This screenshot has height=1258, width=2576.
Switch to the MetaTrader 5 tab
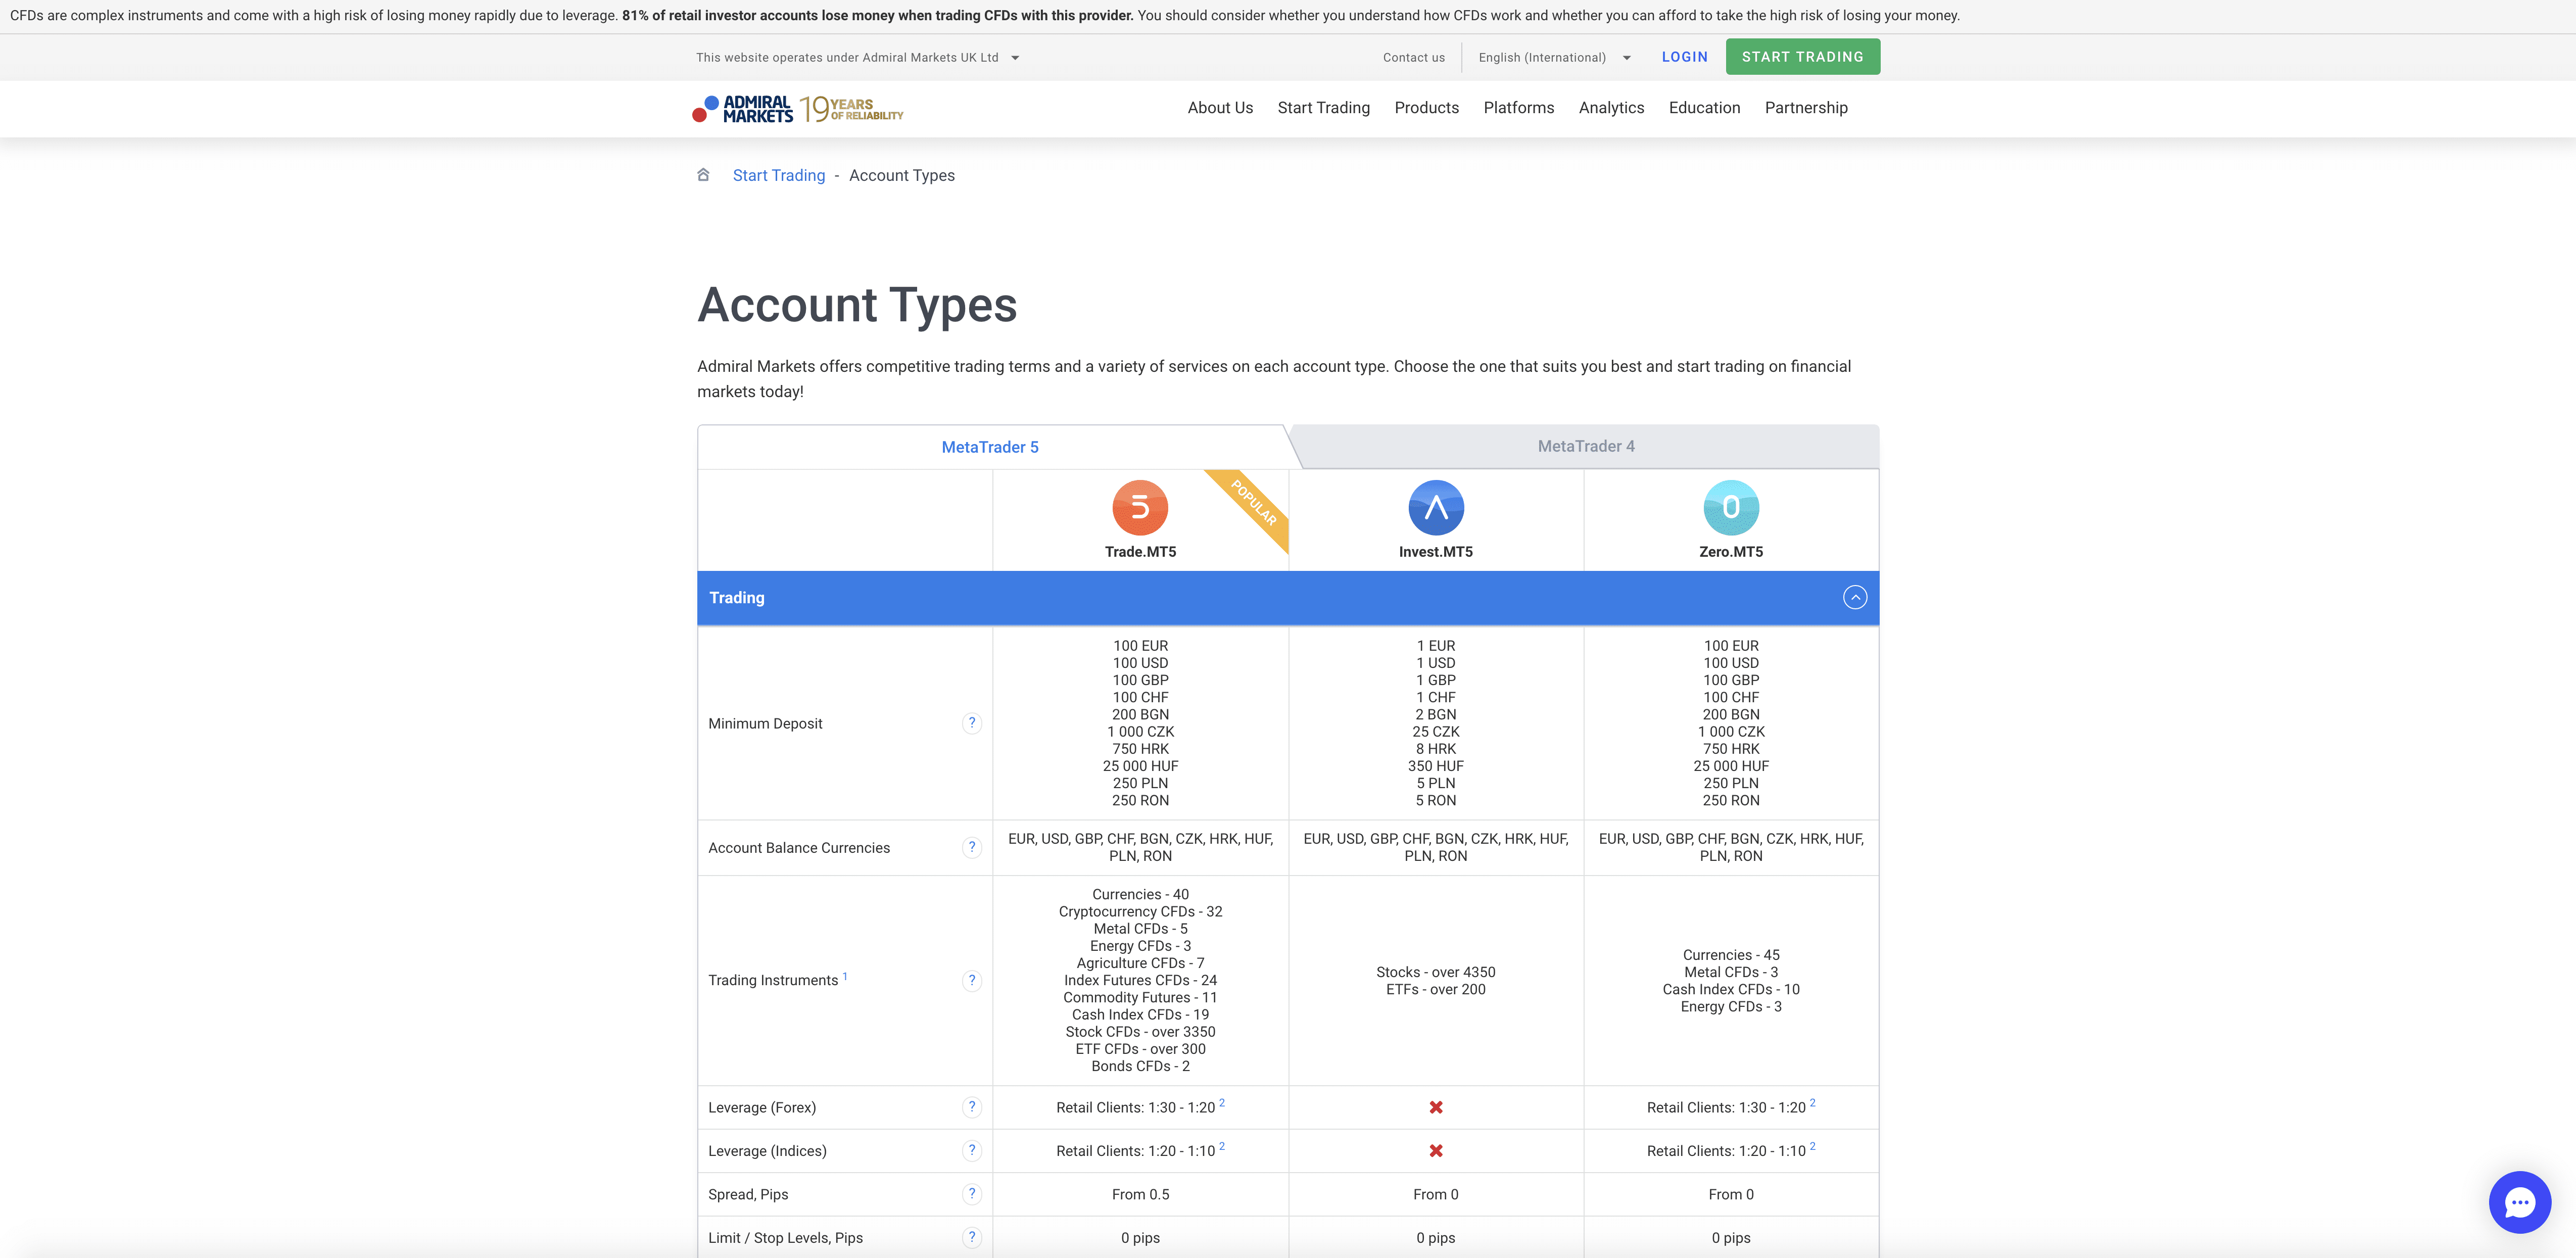[990, 447]
